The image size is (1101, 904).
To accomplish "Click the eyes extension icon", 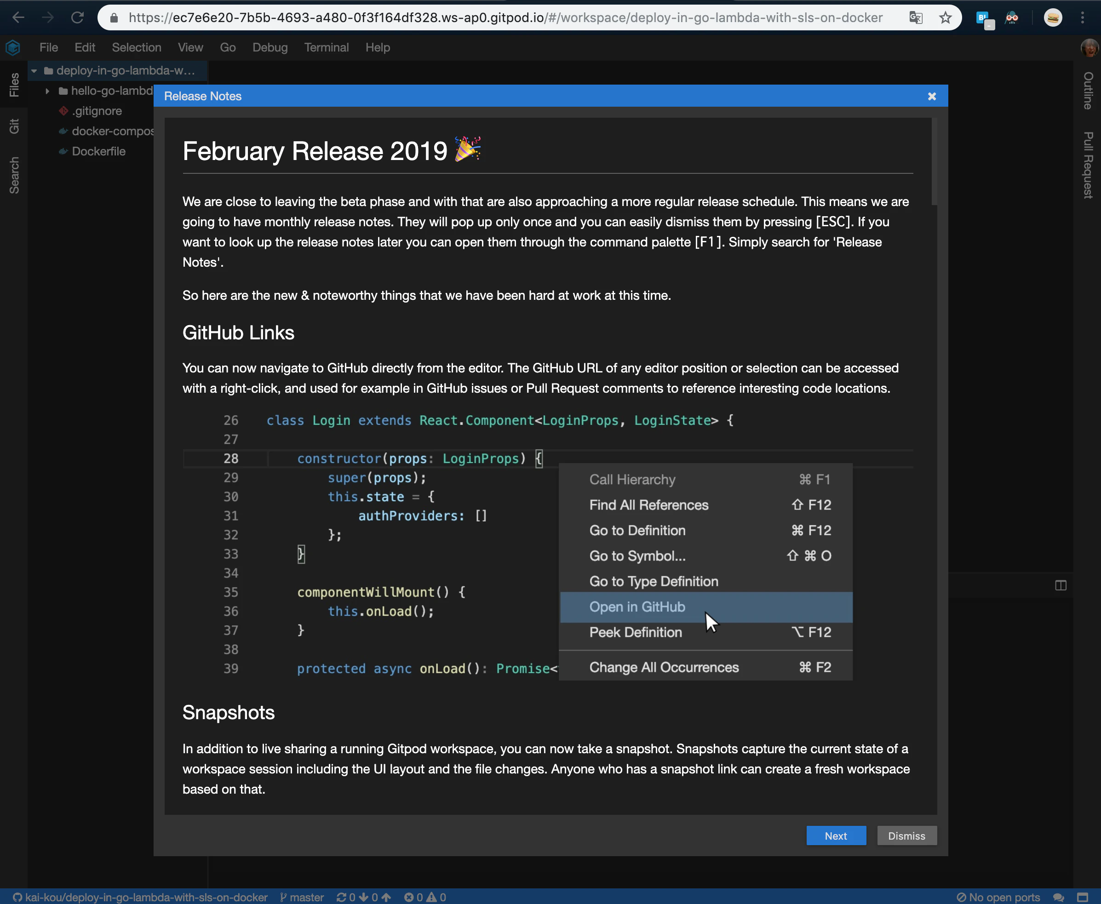I will [1012, 18].
